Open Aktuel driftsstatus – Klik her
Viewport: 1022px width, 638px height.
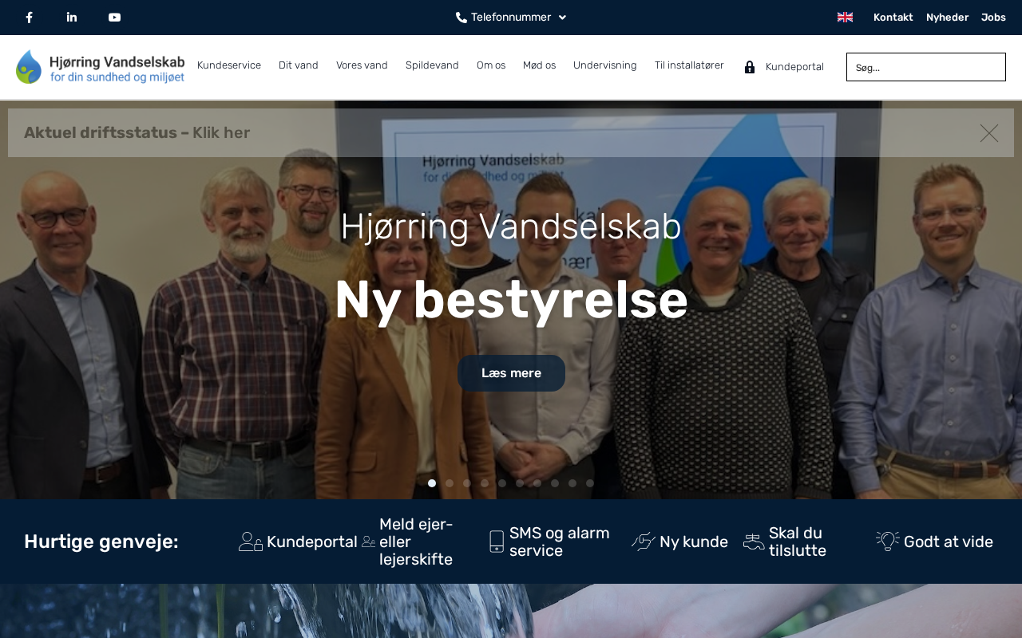point(137,133)
